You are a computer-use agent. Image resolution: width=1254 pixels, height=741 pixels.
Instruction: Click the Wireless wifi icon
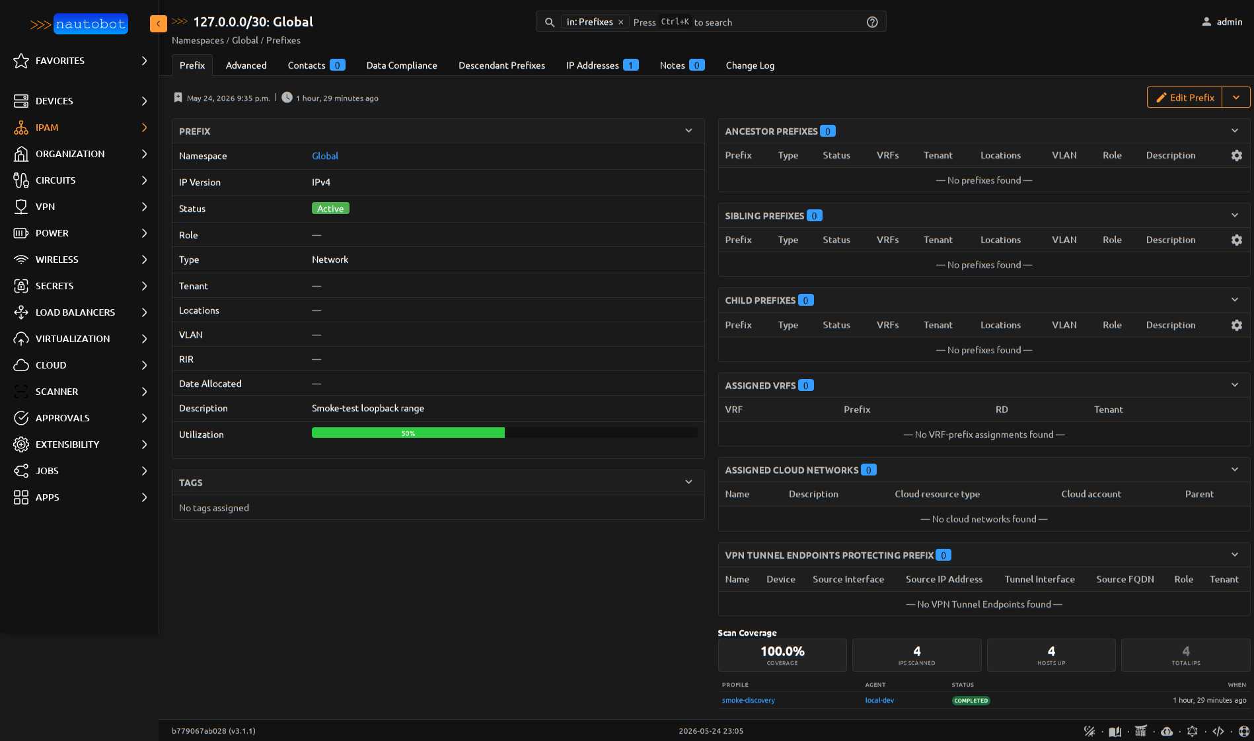click(21, 260)
